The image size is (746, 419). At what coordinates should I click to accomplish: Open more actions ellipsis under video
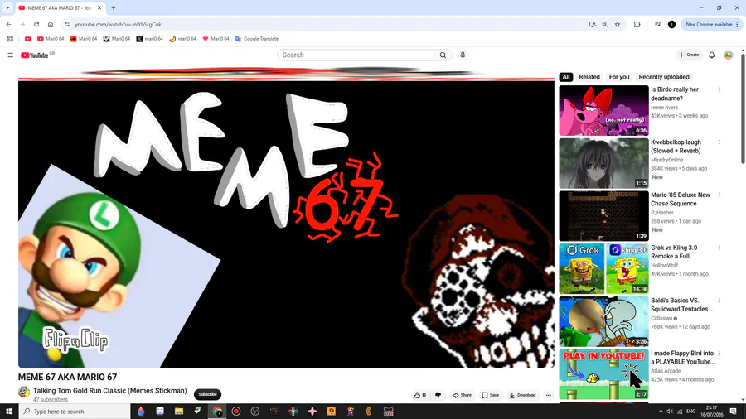click(548, 395)
